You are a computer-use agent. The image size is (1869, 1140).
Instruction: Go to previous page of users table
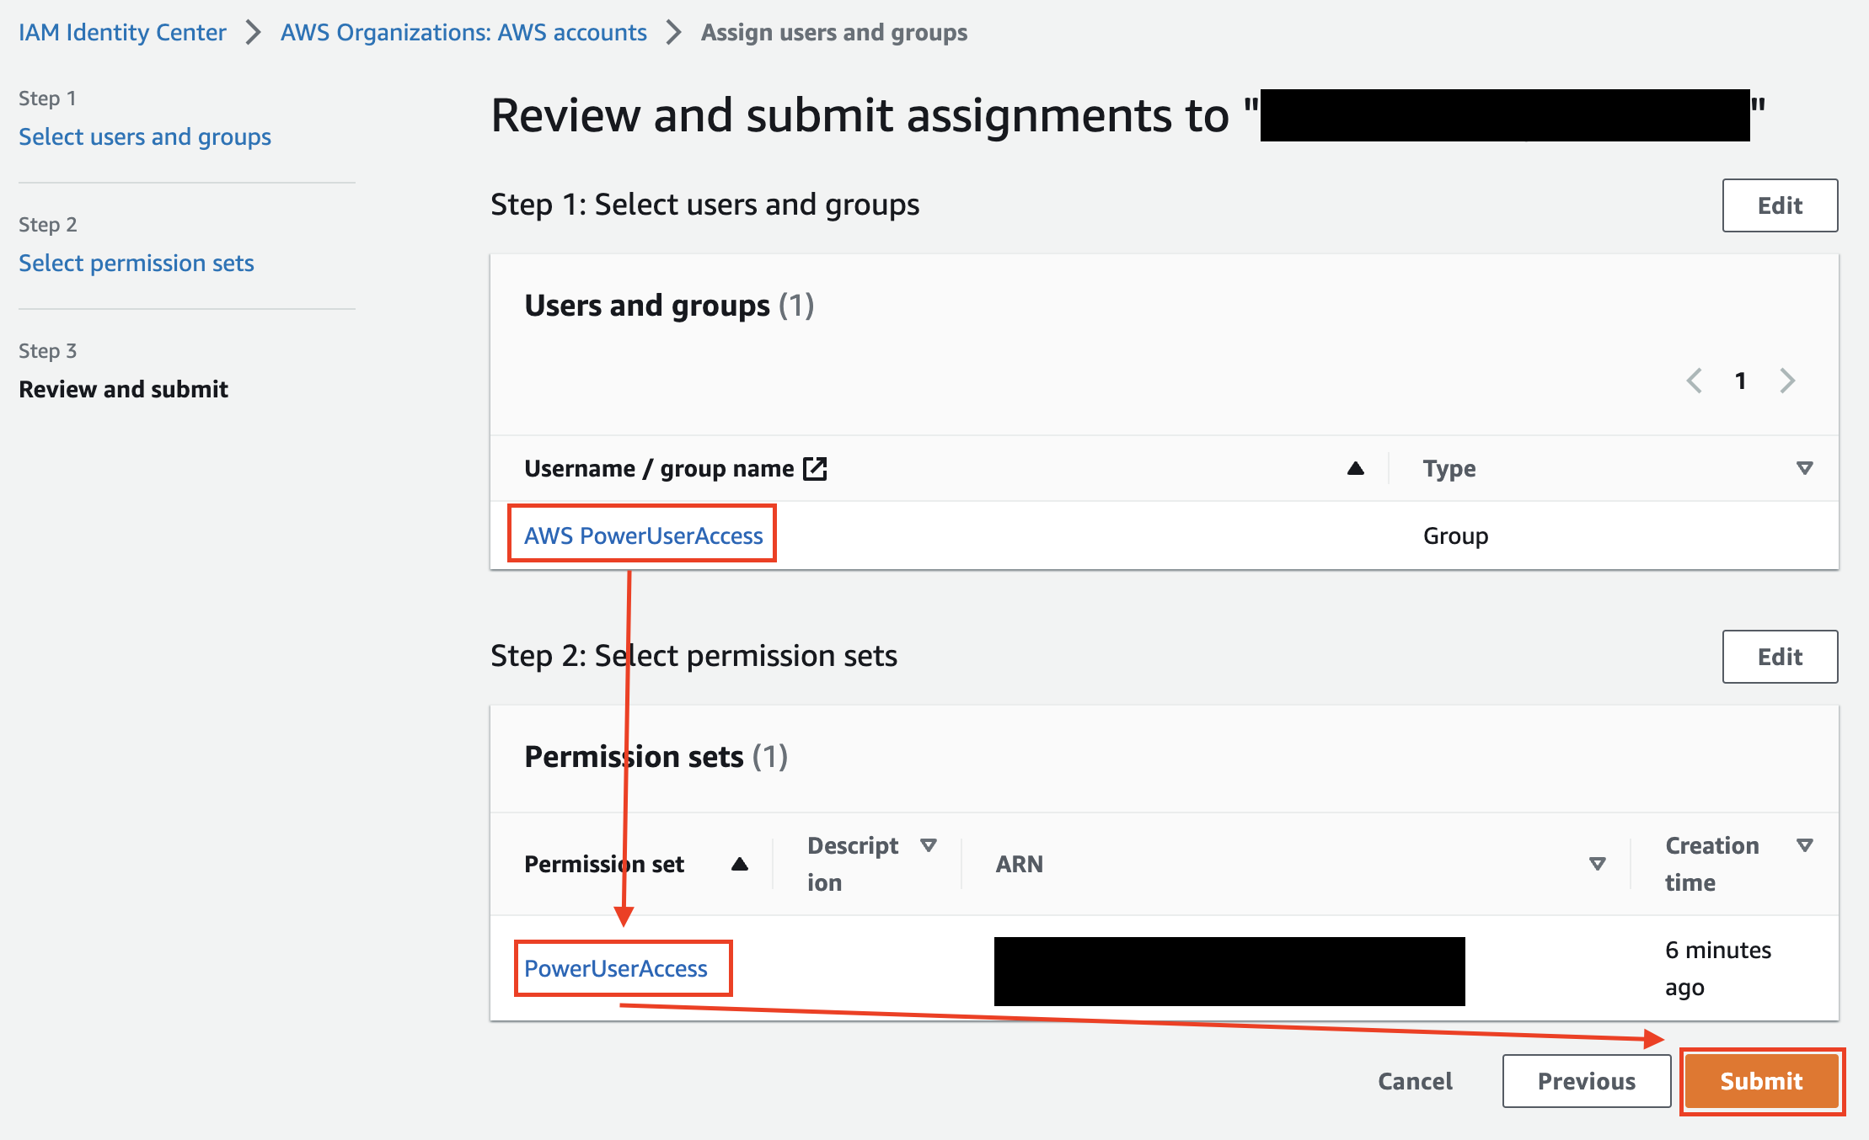click(x=1694, y=381)
